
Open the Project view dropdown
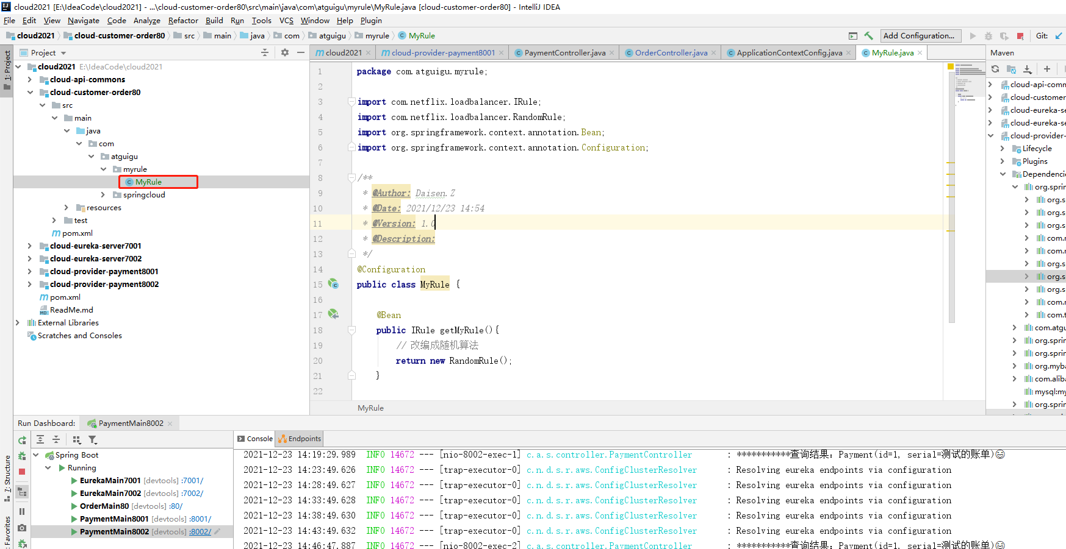coord(63,53)
